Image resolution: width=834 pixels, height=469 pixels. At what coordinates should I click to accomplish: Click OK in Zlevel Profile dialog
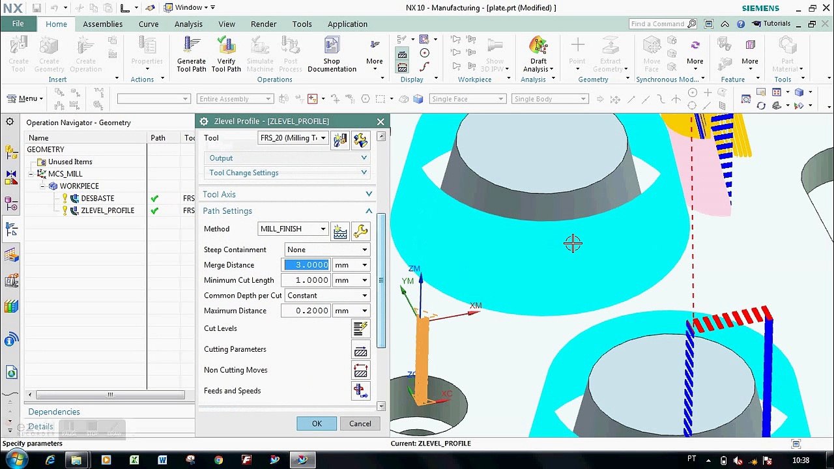coord(317,423)
